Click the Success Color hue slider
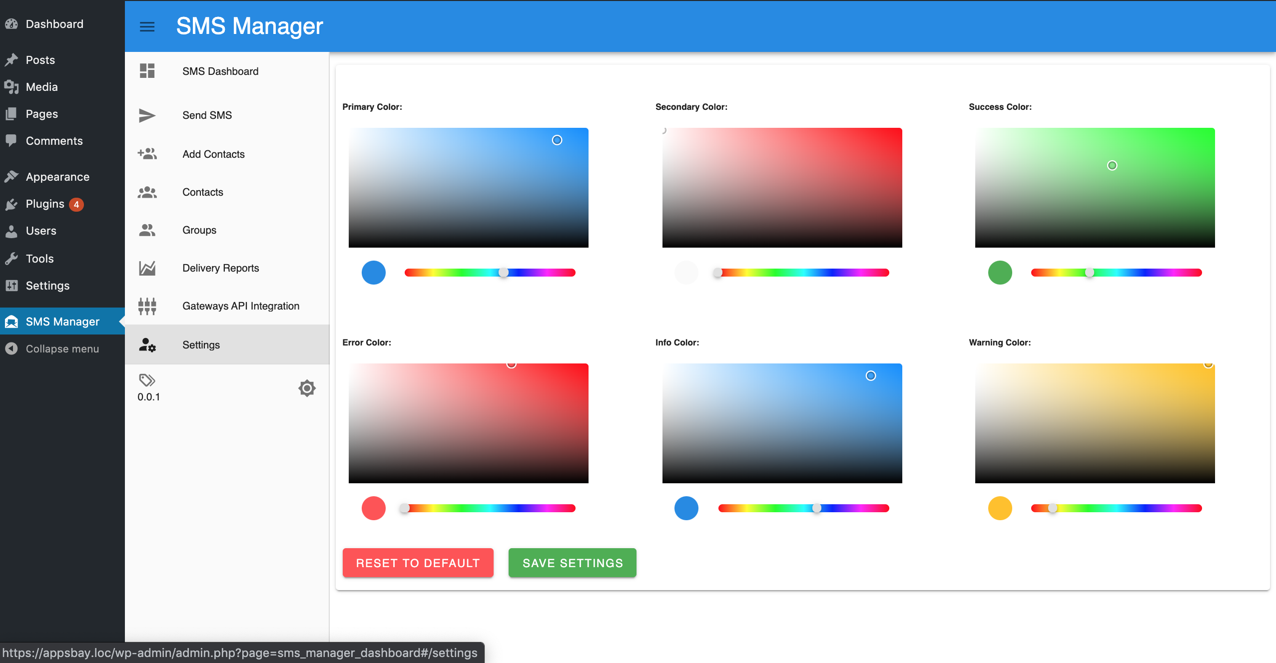This screenshot has width=1276, height=663. pos(1116,273)
